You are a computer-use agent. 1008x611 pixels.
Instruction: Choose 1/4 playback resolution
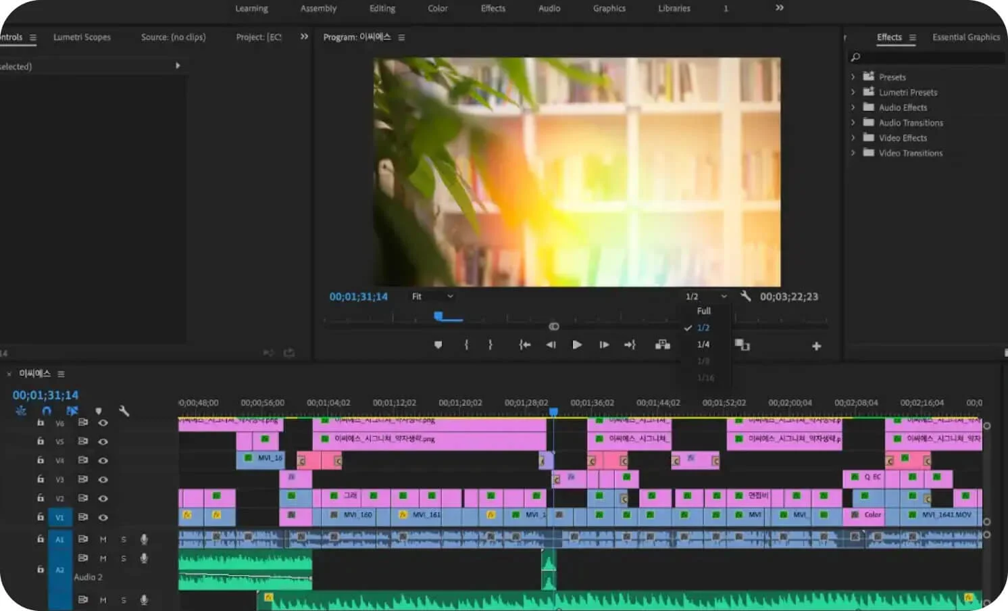coord(703,344)
